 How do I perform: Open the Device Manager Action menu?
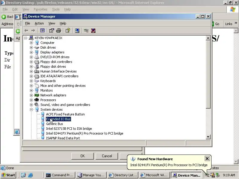pos(39,23)
